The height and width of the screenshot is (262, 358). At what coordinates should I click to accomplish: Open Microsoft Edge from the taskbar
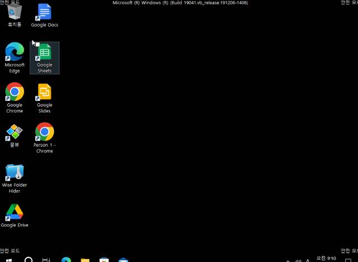[x=66, y=260]
